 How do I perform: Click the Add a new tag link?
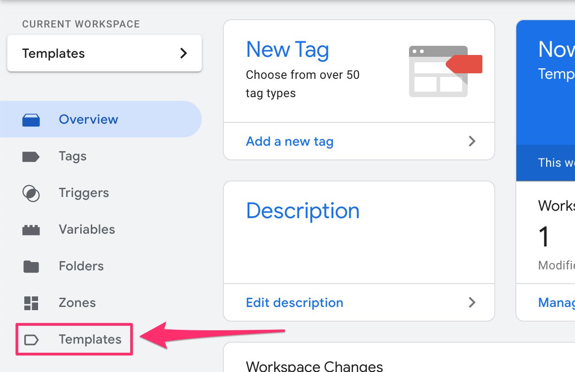289,141
